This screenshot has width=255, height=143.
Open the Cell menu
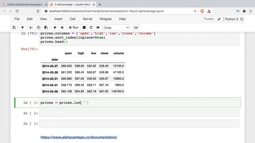click(x=73, y=19)
